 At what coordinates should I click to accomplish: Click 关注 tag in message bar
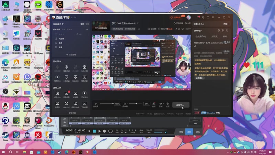coord(197,113)
